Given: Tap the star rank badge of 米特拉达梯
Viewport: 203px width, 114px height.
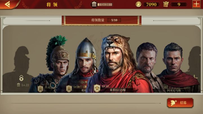Looking at the screenshot, I should click(97, 88).
